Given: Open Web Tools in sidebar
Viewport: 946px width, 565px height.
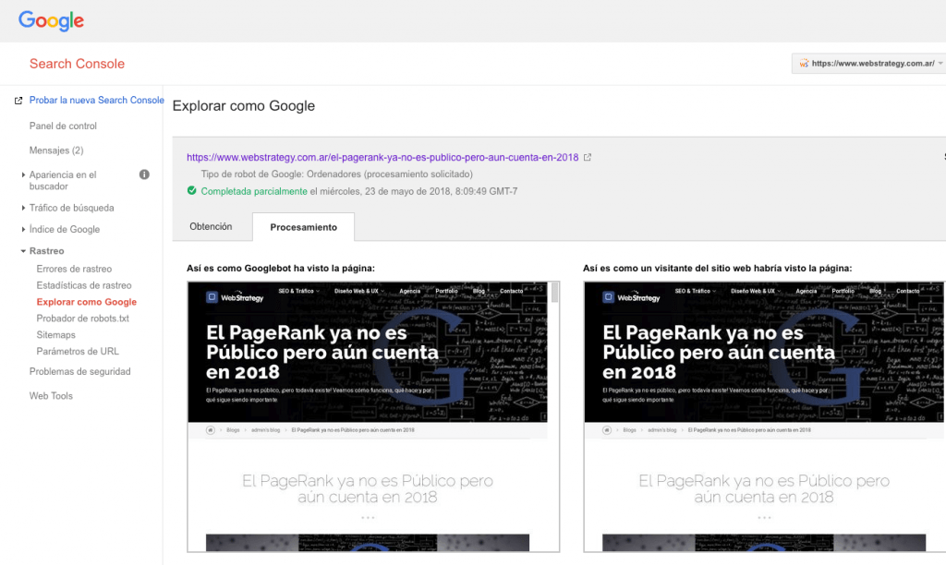Looking at the screenshot, I should point(51,395).
